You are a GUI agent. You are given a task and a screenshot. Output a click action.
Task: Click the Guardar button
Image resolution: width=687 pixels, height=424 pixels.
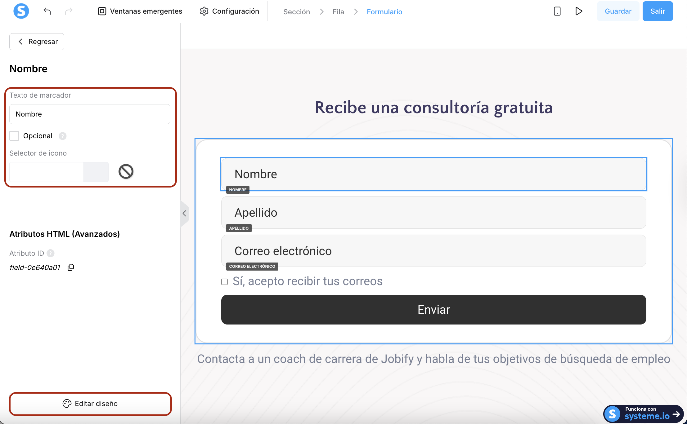click(618, 11)
